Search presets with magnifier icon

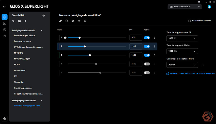[13, 21]
